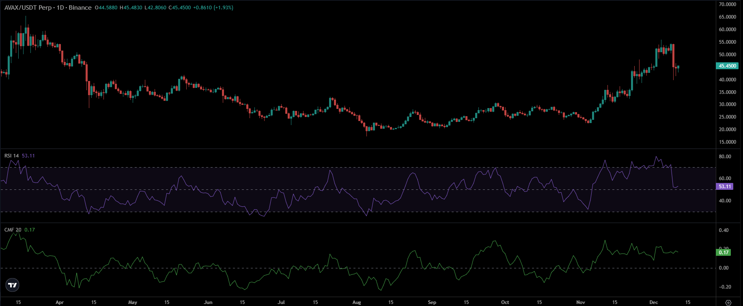Click Sep on the time axis
743x306 pixels.
(x=432, y=302)
